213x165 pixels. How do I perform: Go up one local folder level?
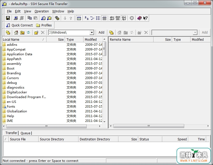[22, 33]
